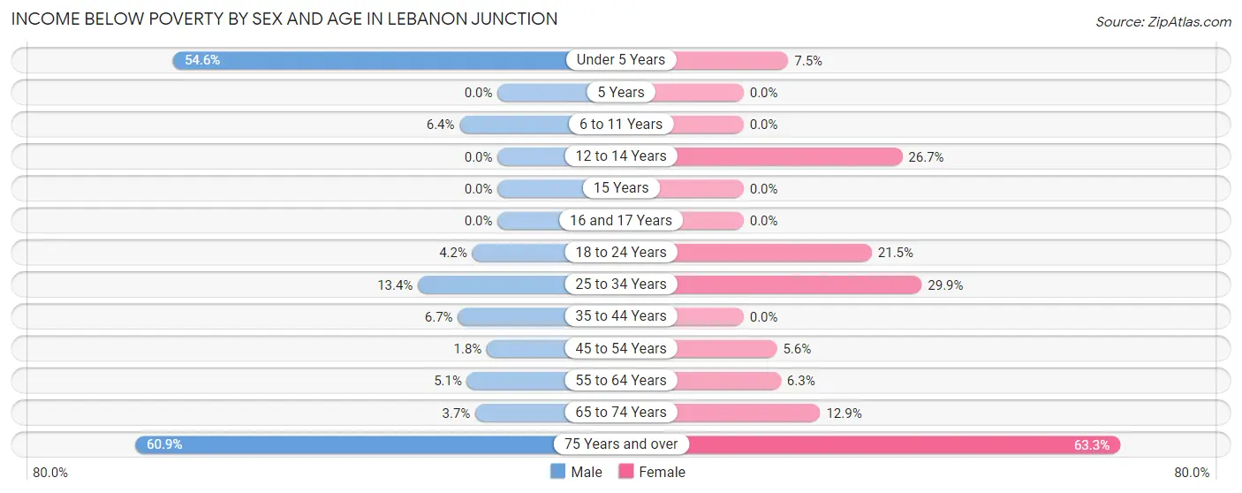This screenshot has height=493, width=1242.
Task: Click the 25 to 34 Years male bar
Action: (x=491, y=284)
